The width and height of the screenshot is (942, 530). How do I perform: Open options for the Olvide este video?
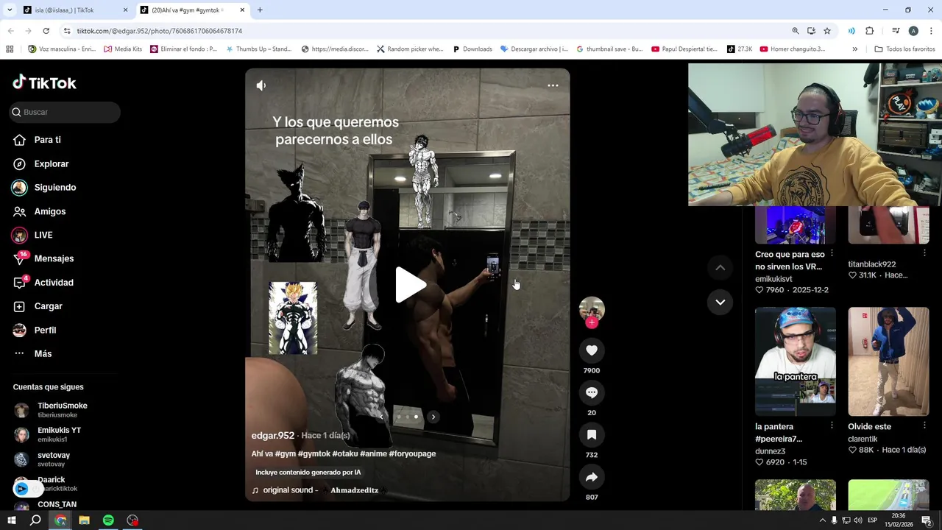tap(924, 425)
